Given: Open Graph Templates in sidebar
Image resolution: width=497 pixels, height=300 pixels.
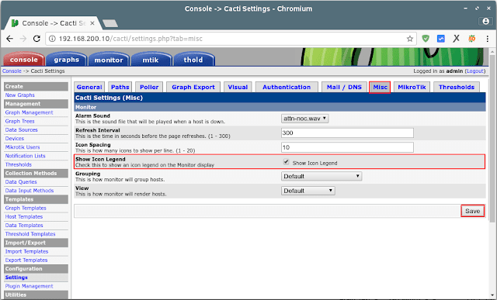Looking at the screenshot, I should coord(26,208).
